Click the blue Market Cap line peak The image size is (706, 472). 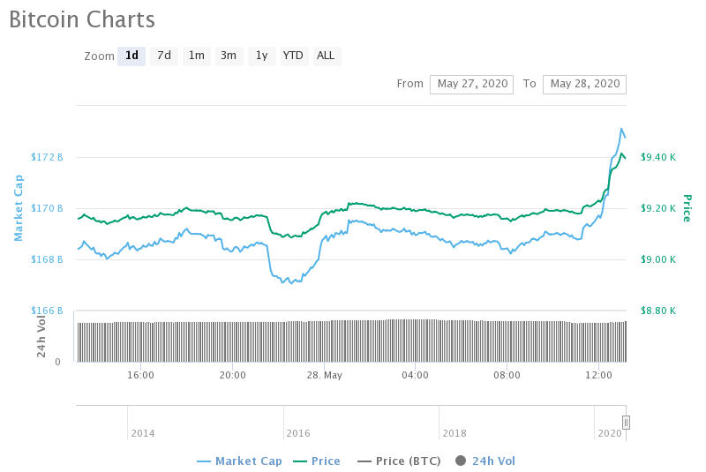pyautogui.click(x=622, y=129)
